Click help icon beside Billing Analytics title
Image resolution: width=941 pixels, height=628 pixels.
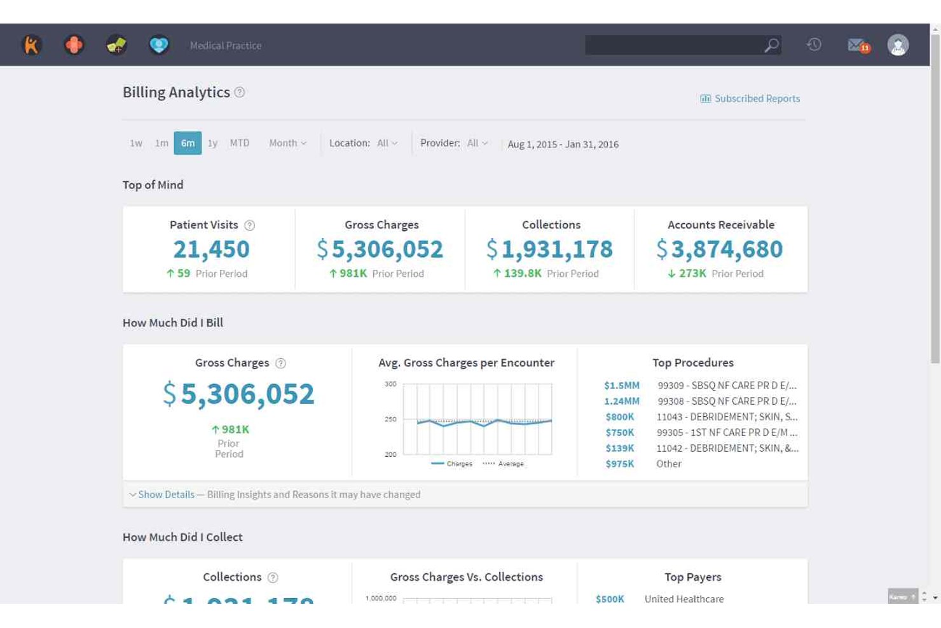coord(240,92)
